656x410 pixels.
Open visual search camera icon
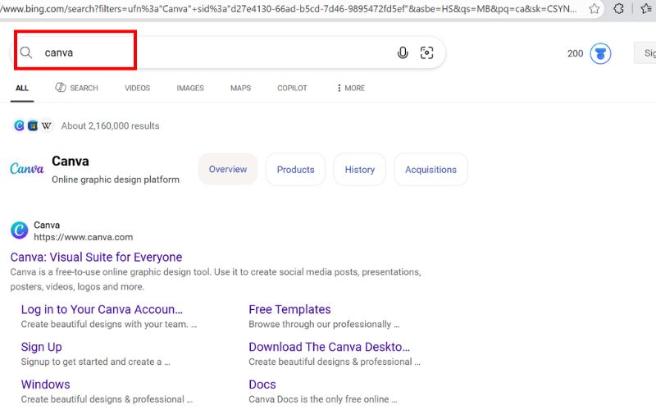426,52
